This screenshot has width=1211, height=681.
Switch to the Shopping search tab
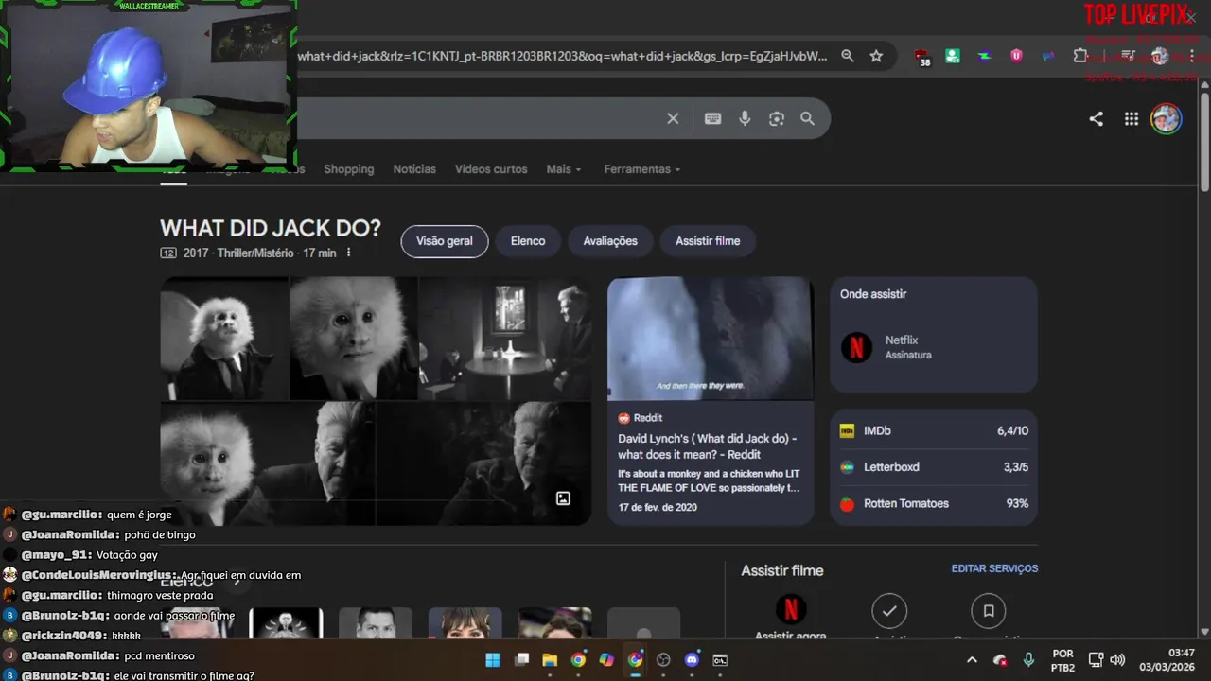click(x=349, y=169)
